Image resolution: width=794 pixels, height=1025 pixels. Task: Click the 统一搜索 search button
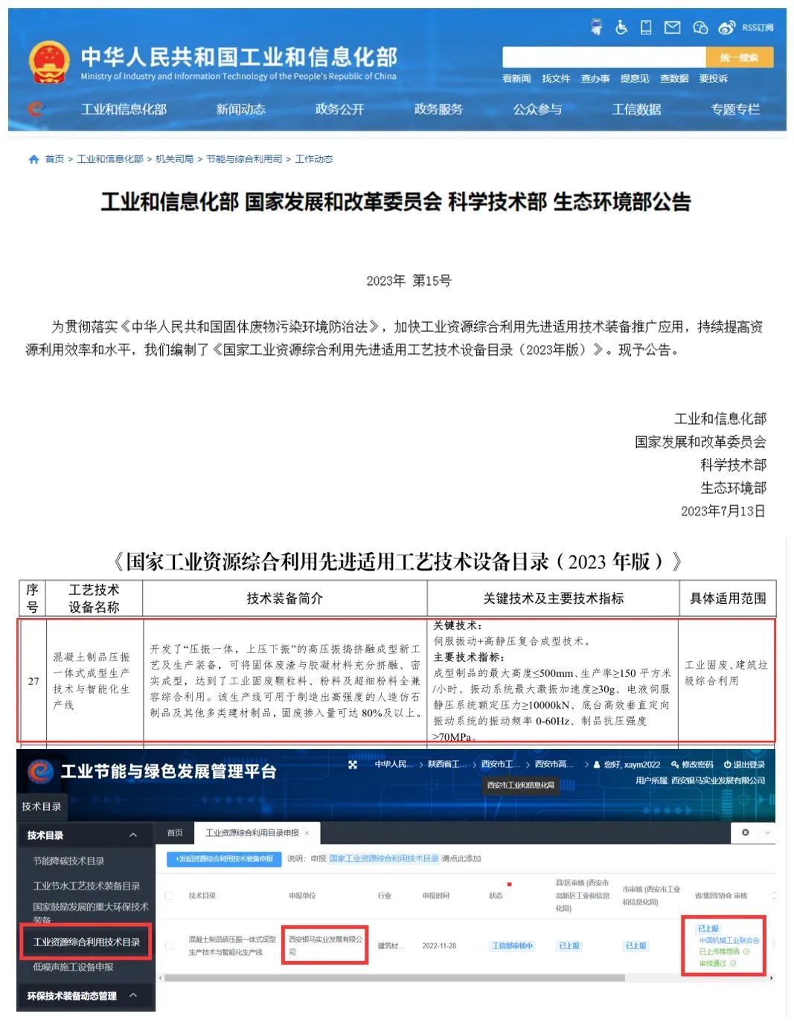pos(740,57)
